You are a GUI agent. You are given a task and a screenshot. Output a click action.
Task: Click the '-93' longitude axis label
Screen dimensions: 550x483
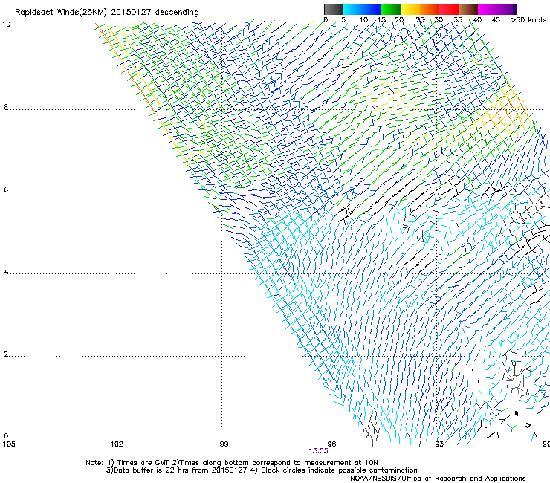click(437, 444)
